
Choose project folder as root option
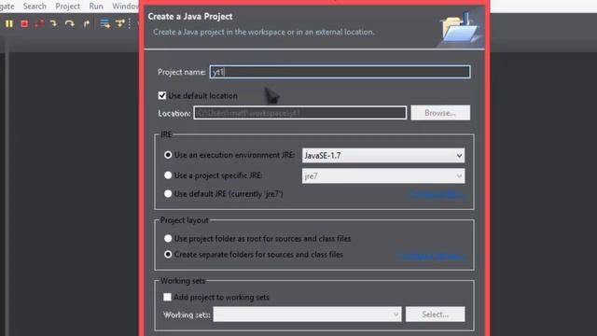(168, 239)
